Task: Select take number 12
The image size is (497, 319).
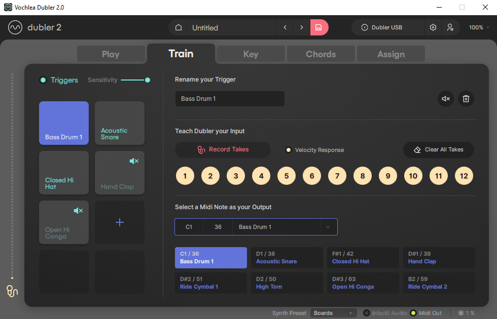Action: coord(464,176)
